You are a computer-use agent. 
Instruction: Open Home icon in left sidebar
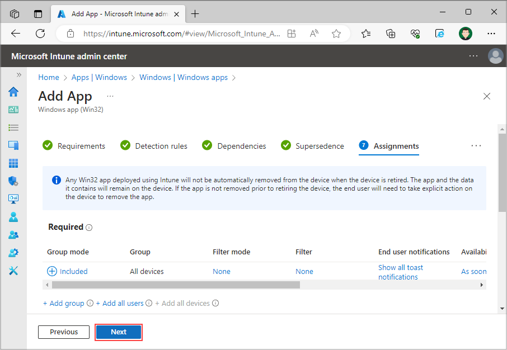(13, 92)
